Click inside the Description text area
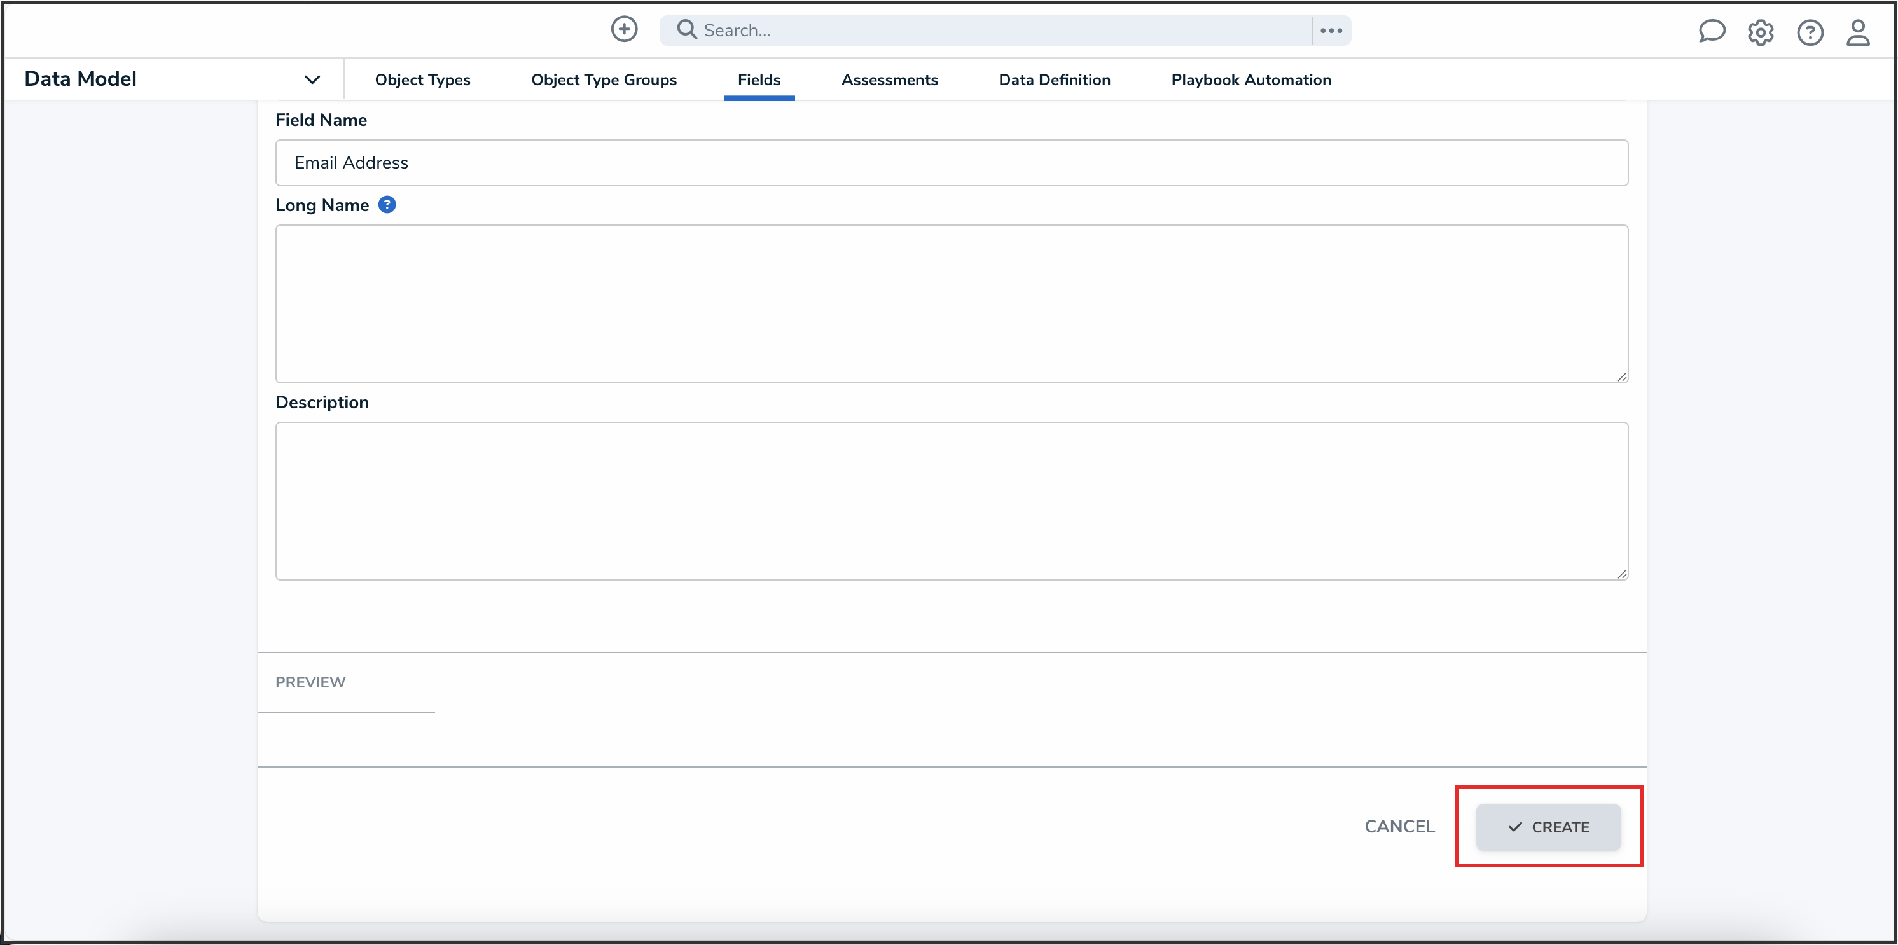 pyautogui.click(x=950, y=501)
